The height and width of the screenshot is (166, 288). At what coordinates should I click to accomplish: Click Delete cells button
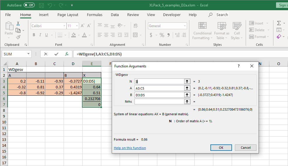(257, 30)
